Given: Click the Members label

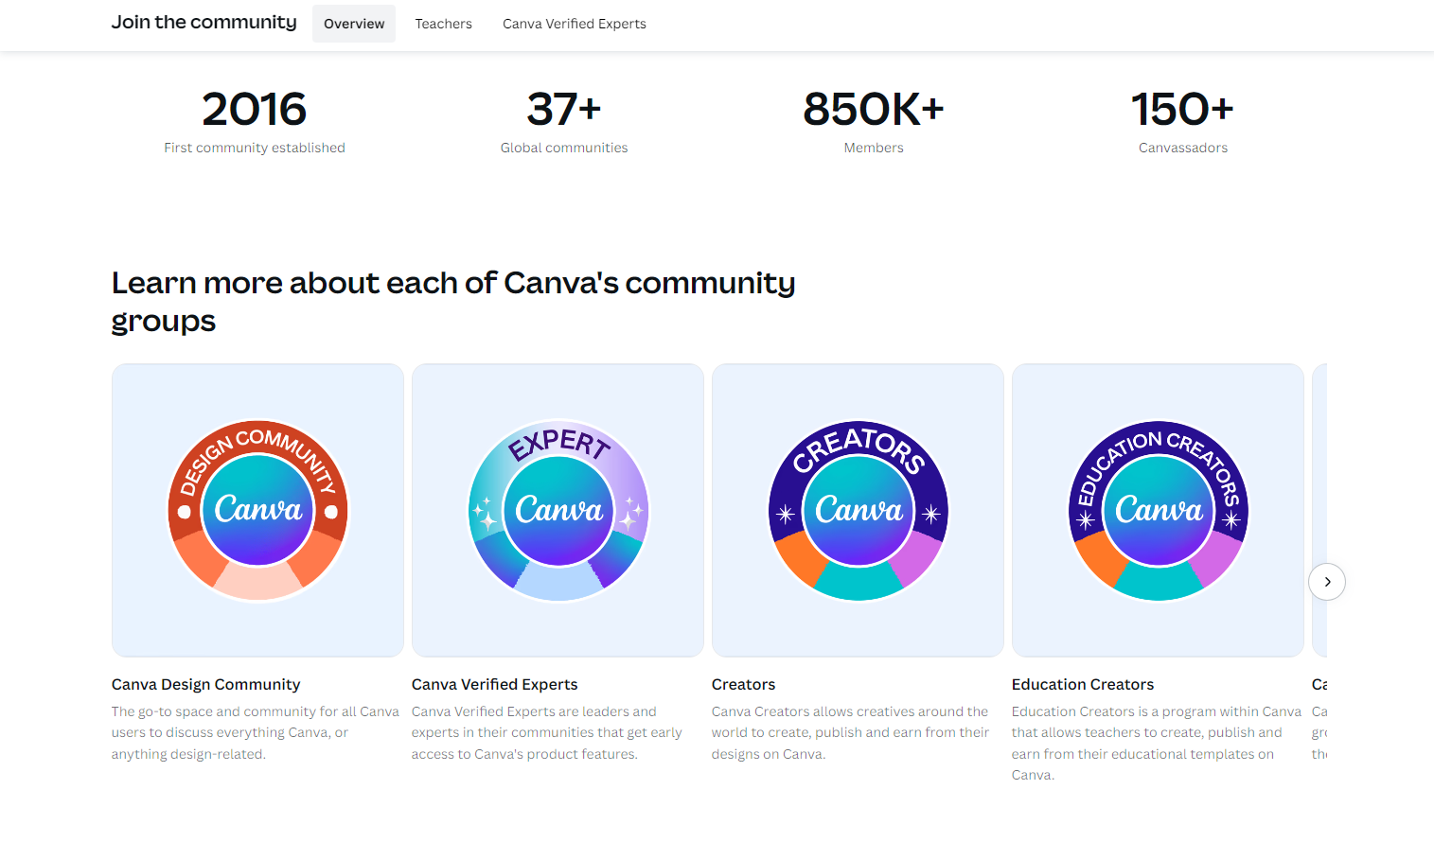Looking at the screenshot, I should (874, 148).
